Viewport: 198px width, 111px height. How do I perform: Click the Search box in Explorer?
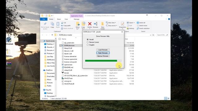(x=162, y=35)
